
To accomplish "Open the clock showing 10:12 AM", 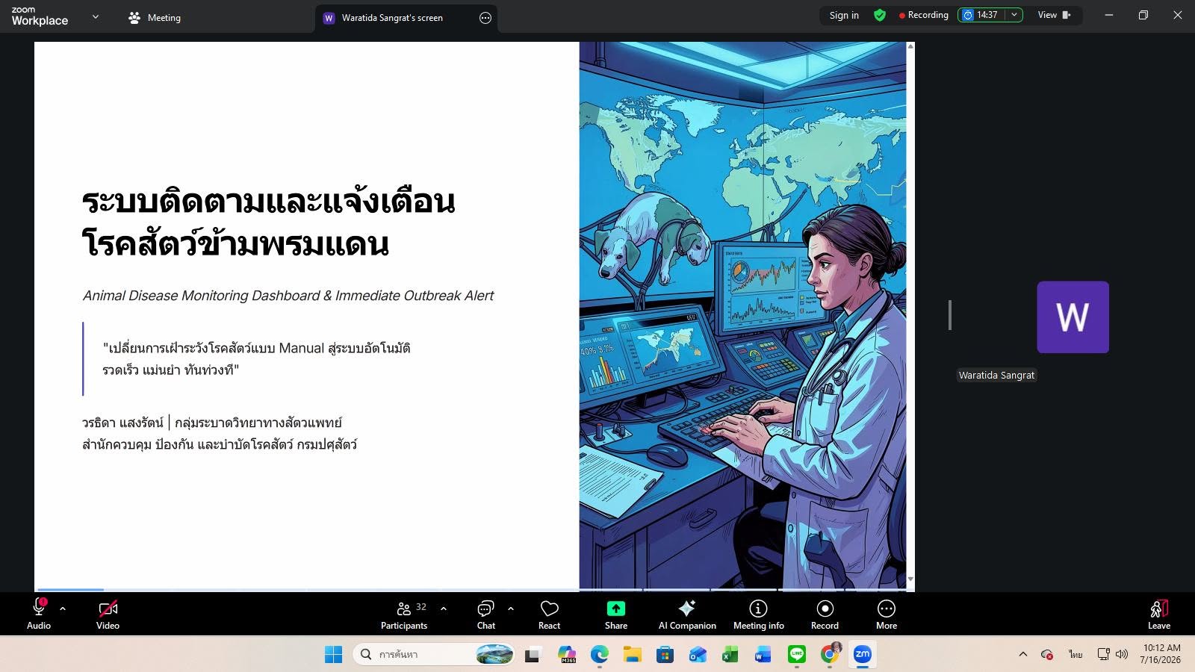I will pos(1161,654).
